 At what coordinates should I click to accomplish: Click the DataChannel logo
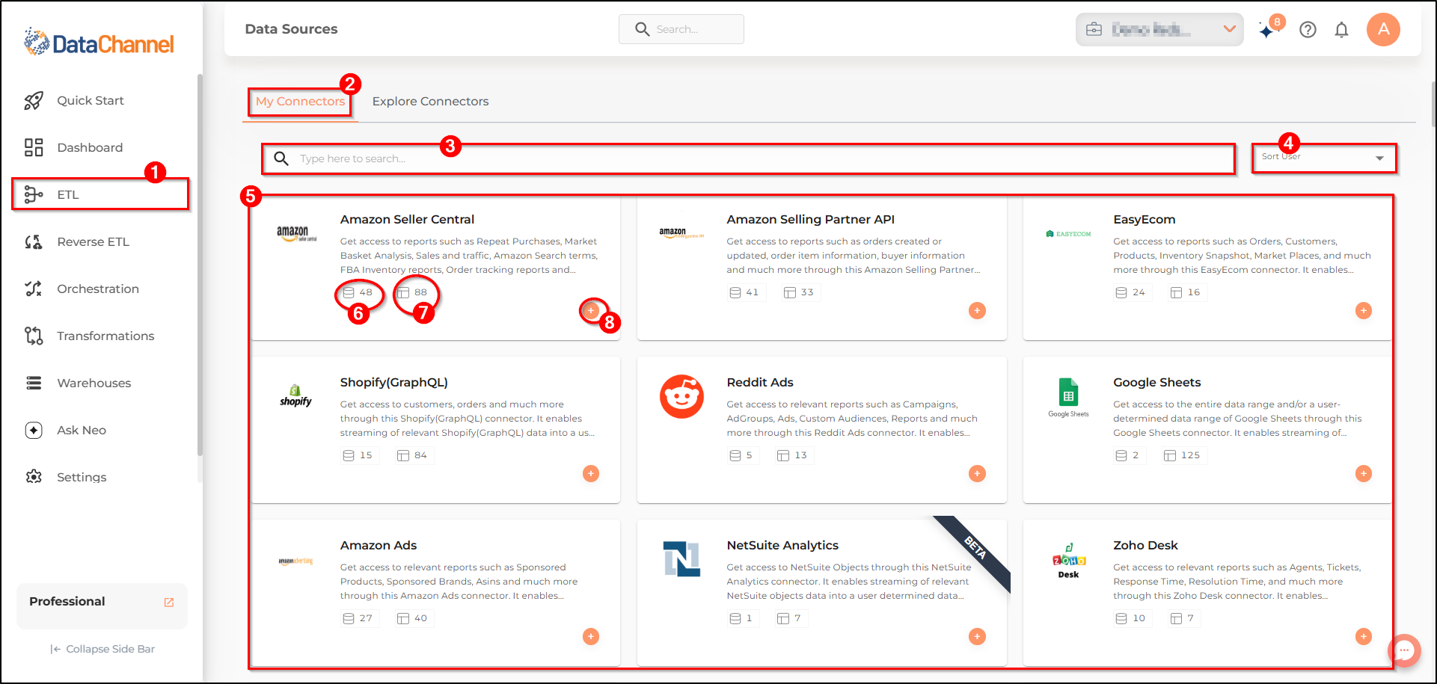click(99, 43)
